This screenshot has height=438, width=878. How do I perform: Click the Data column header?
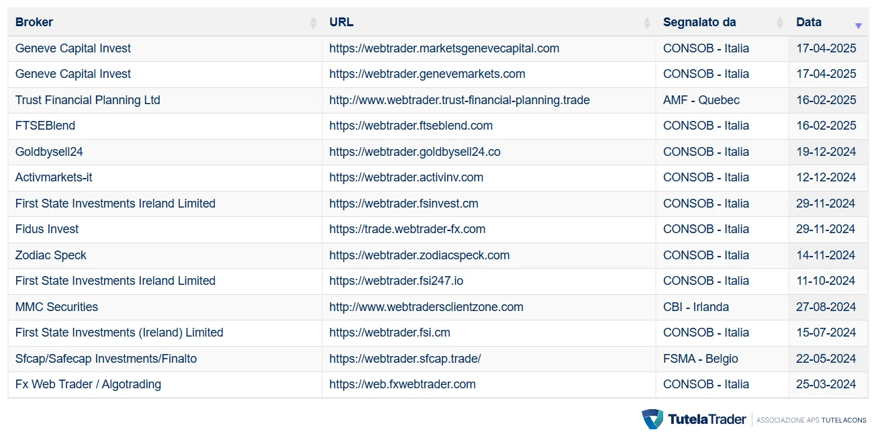tap(828, 22)
